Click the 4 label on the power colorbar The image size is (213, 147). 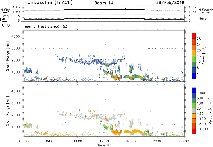(x=198, y=74)
